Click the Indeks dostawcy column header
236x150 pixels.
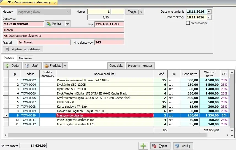[x=48, y=74]
